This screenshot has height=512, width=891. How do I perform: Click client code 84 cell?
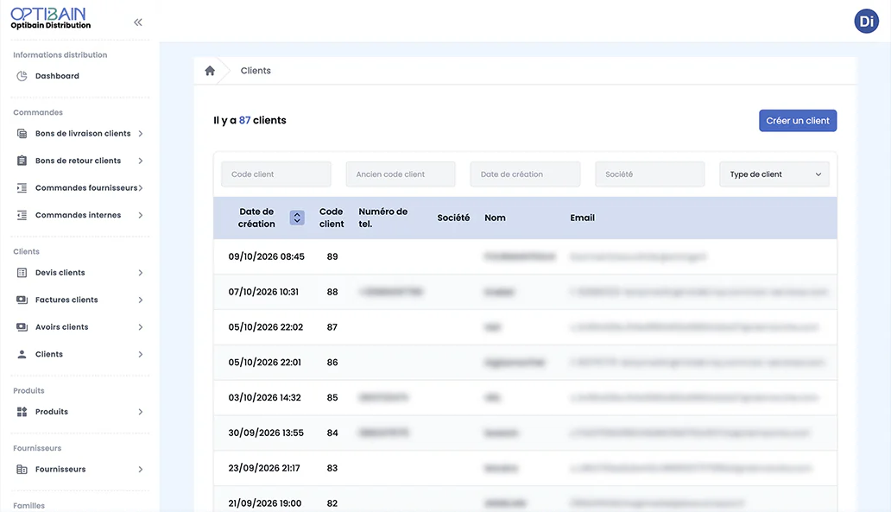click(x=332, y=433)
